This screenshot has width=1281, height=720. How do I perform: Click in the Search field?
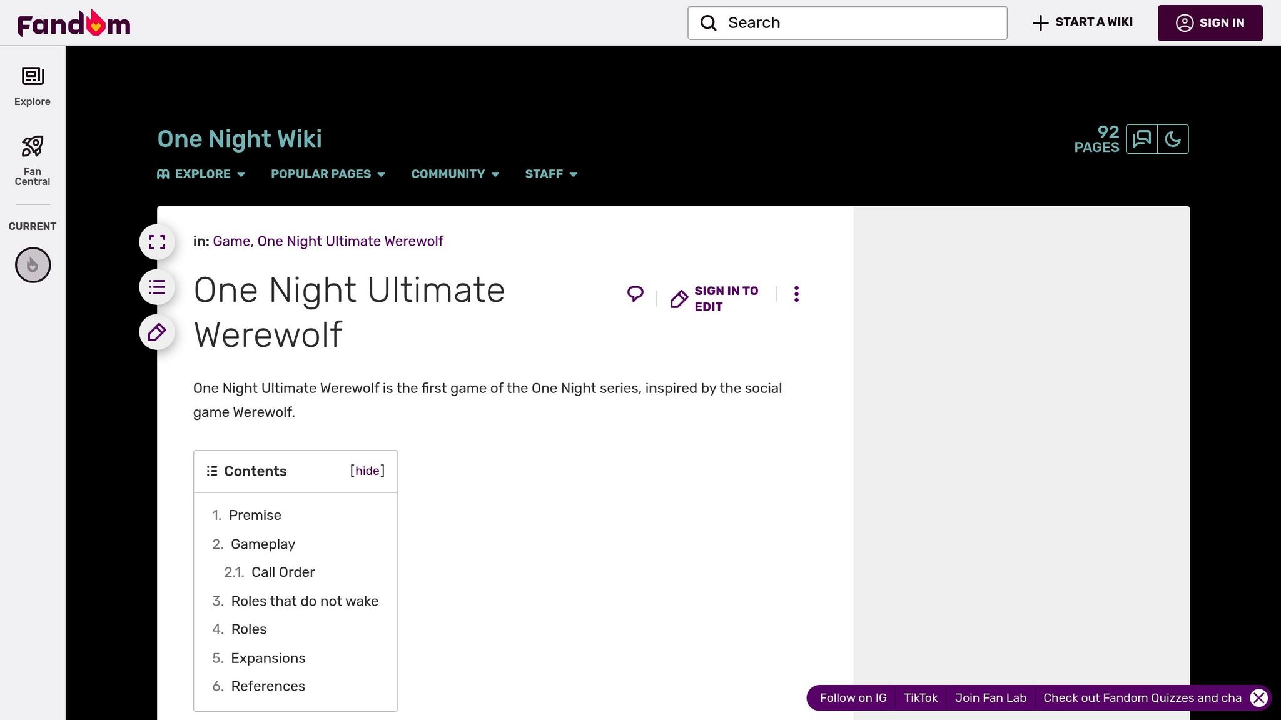[x=848, y=23]
